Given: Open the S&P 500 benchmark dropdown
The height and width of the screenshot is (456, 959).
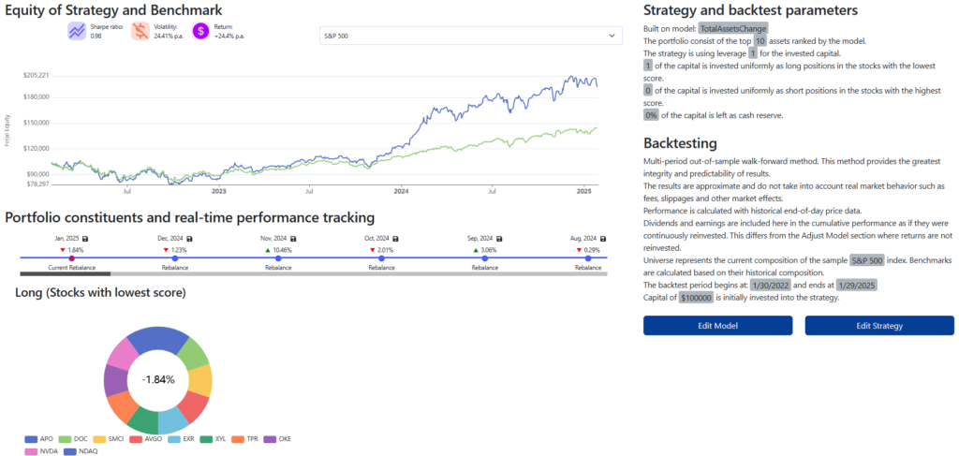Looking at the screenshot, I should coord(470,36).
